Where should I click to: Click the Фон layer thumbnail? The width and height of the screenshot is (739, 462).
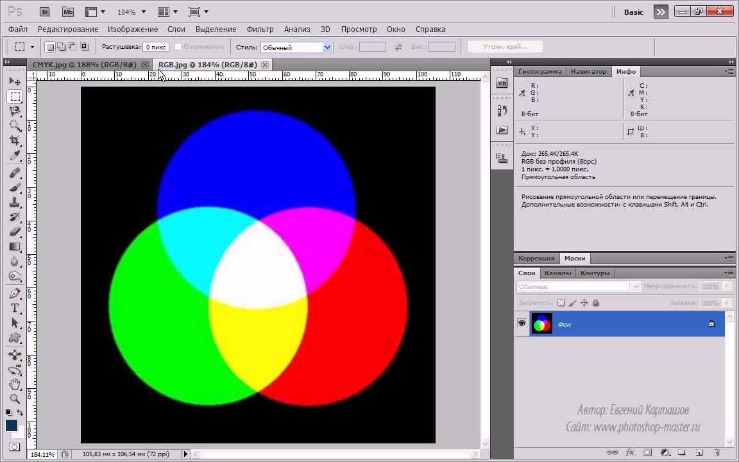coord(542,324)
